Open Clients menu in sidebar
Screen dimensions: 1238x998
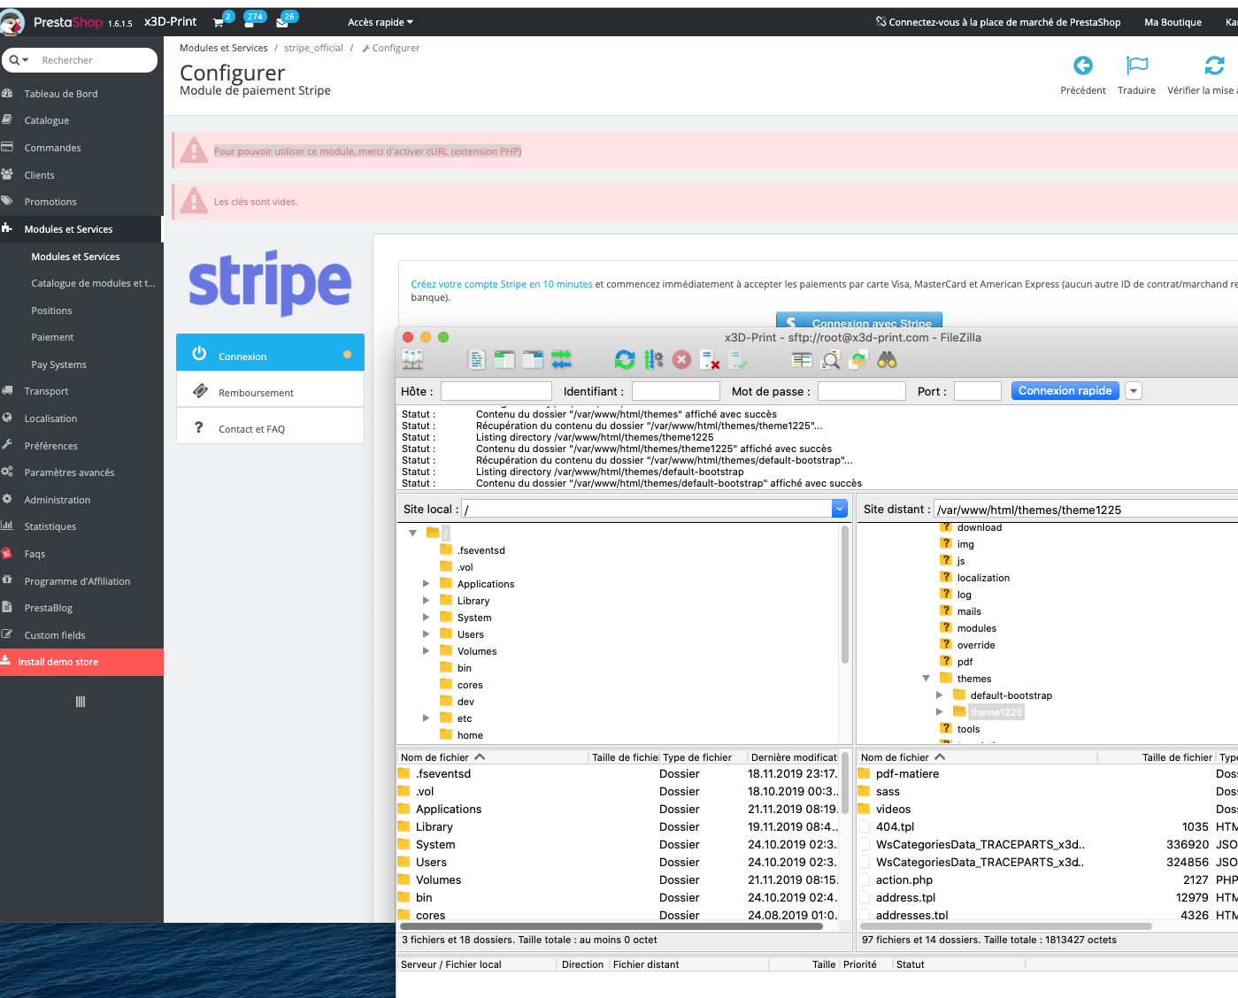39,175
